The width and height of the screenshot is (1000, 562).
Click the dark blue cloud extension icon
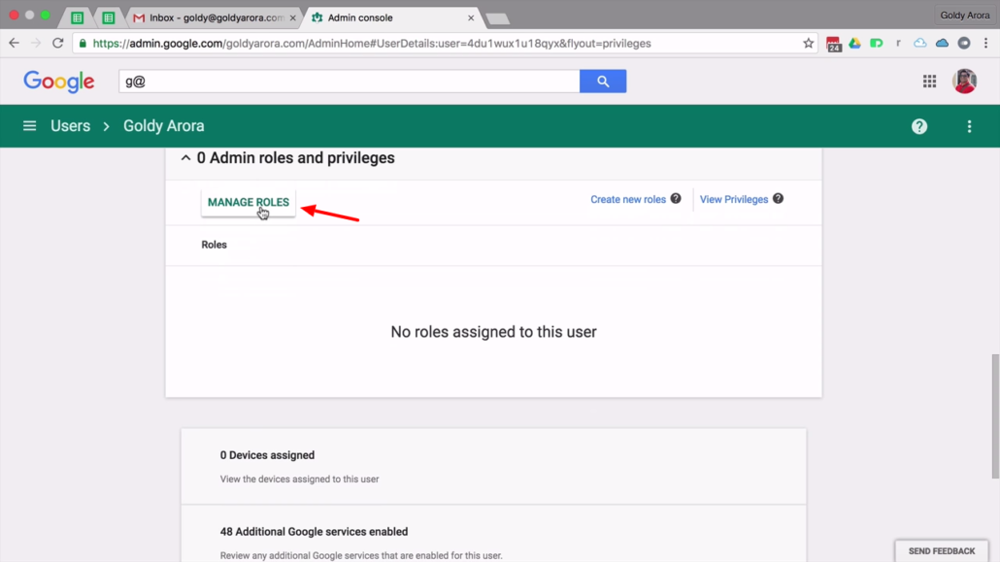(942, 44)
